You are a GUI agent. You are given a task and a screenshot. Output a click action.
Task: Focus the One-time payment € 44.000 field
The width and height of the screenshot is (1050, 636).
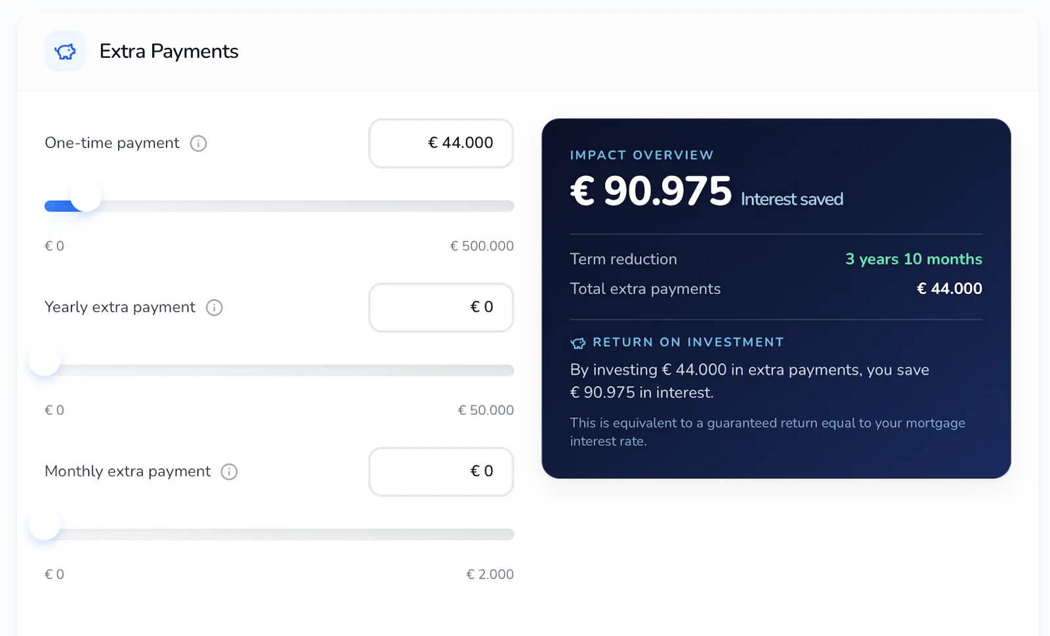(441, 143)
